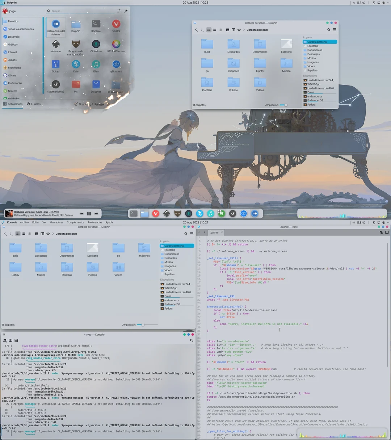Expand the breadcrumb chevron before Carpeta personal

click(244, 30)
